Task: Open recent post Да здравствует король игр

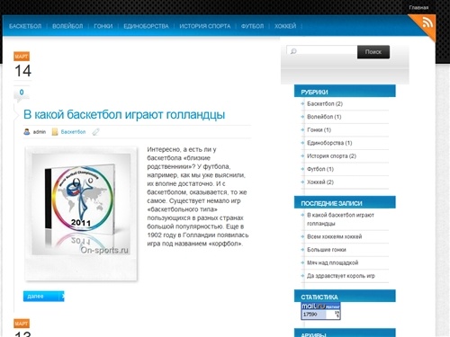Action: pyautogui.click(x=341, y=276)
